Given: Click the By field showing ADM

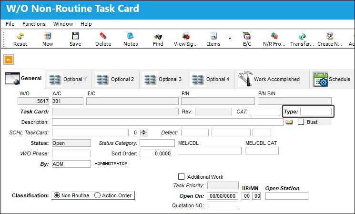Looking at the screenshot, I should (71, 164).
